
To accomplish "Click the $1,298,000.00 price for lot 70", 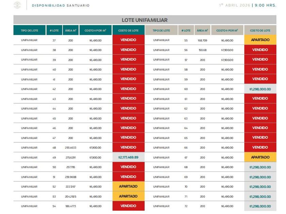I will (260, 187).
